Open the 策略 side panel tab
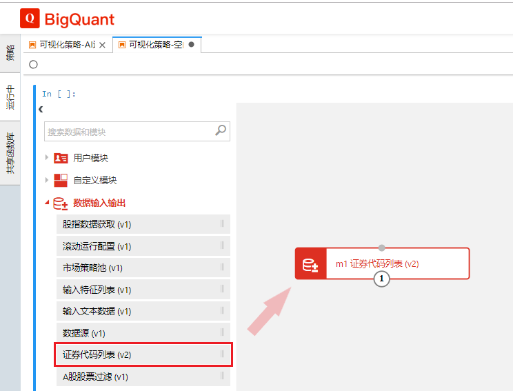This screenshot has width=513, height=391. coord(10,53)
